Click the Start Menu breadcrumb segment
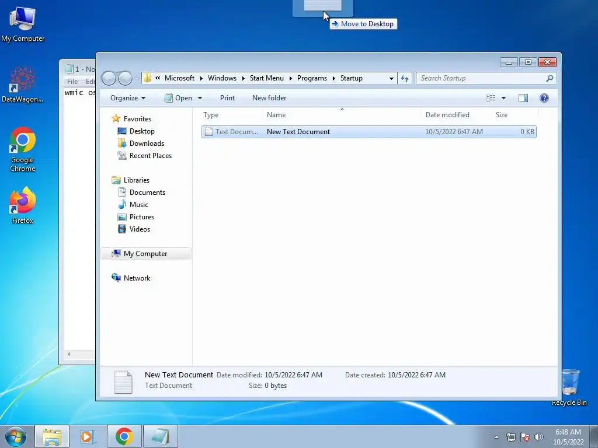Viewport: 598px width, 448px height. pyautogui.click(x=266, y=78)
